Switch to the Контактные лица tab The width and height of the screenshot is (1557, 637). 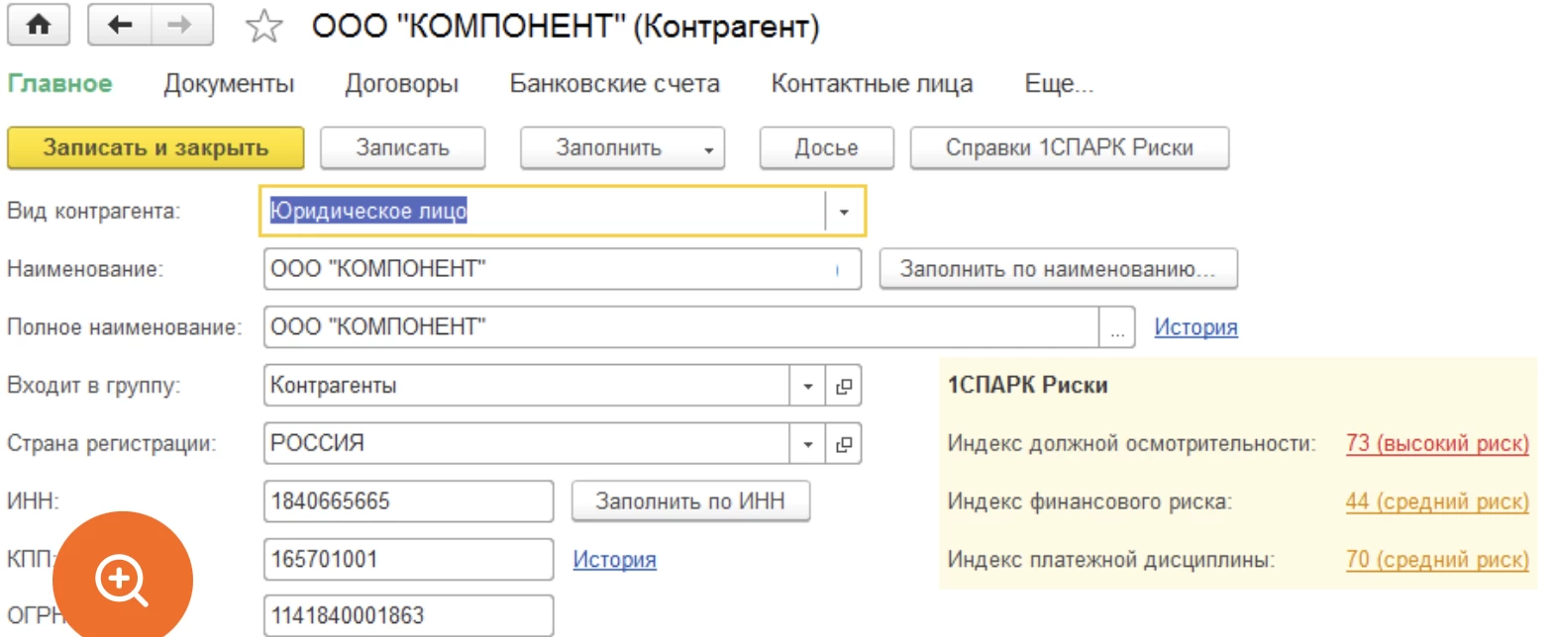pyautogui.click(x=872, y=84)
